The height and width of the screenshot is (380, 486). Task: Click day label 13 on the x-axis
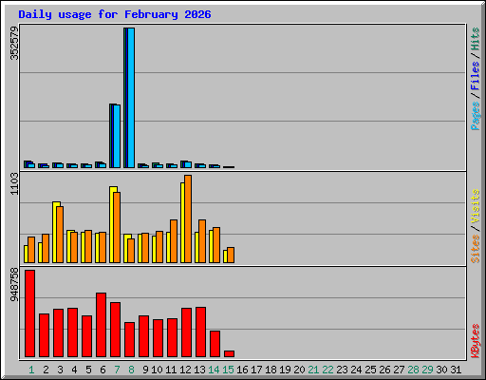pyautogui.click(x=200, y=370)
